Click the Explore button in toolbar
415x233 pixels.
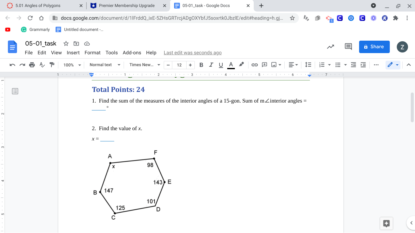(386, 223)
